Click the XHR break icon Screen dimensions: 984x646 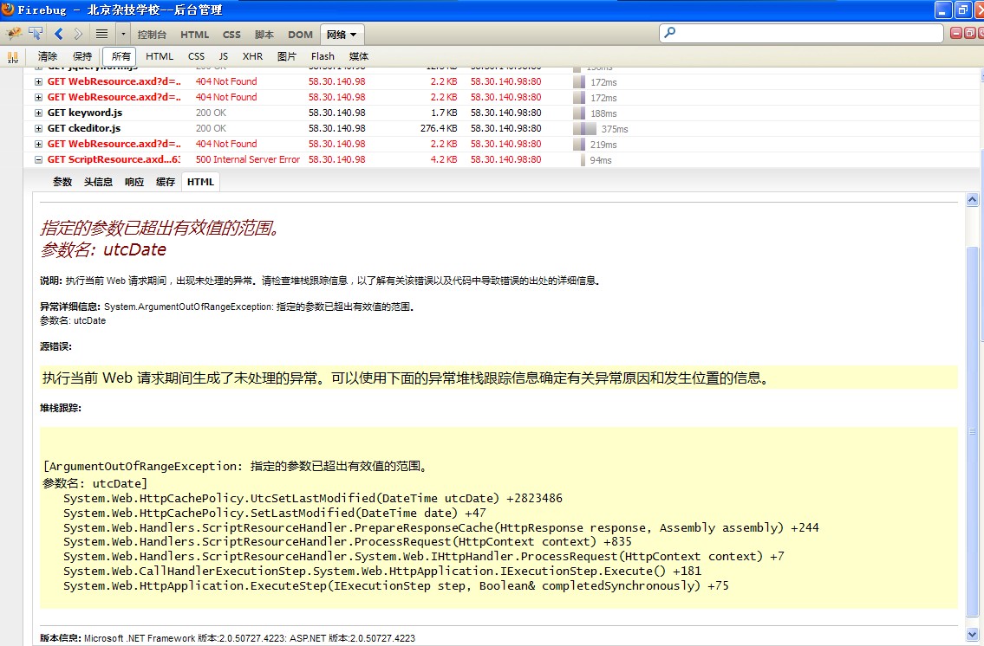(x=13, y=57)
